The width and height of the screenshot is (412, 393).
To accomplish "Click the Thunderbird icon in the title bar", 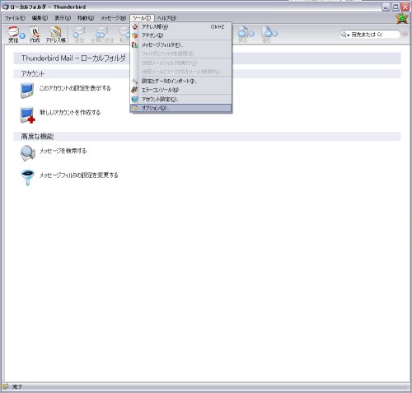I will 6,7.
